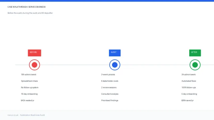This screenshot has width=214, height=120.
Task: Select the green After timeline marker circle
Action: tap(195, 65)
